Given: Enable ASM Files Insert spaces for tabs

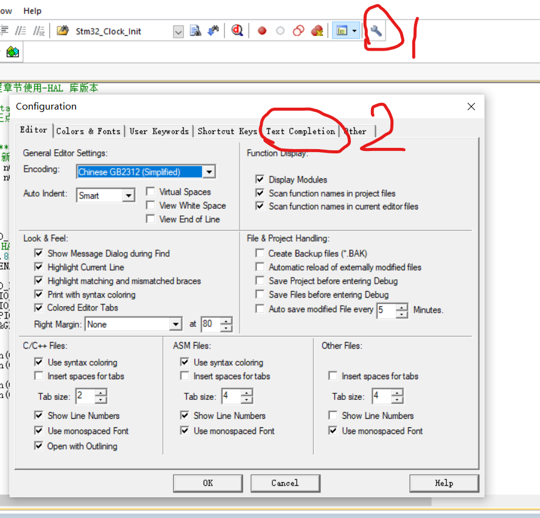Looking at the screenshot, I should pyautogui.click(x=185, y=376).
